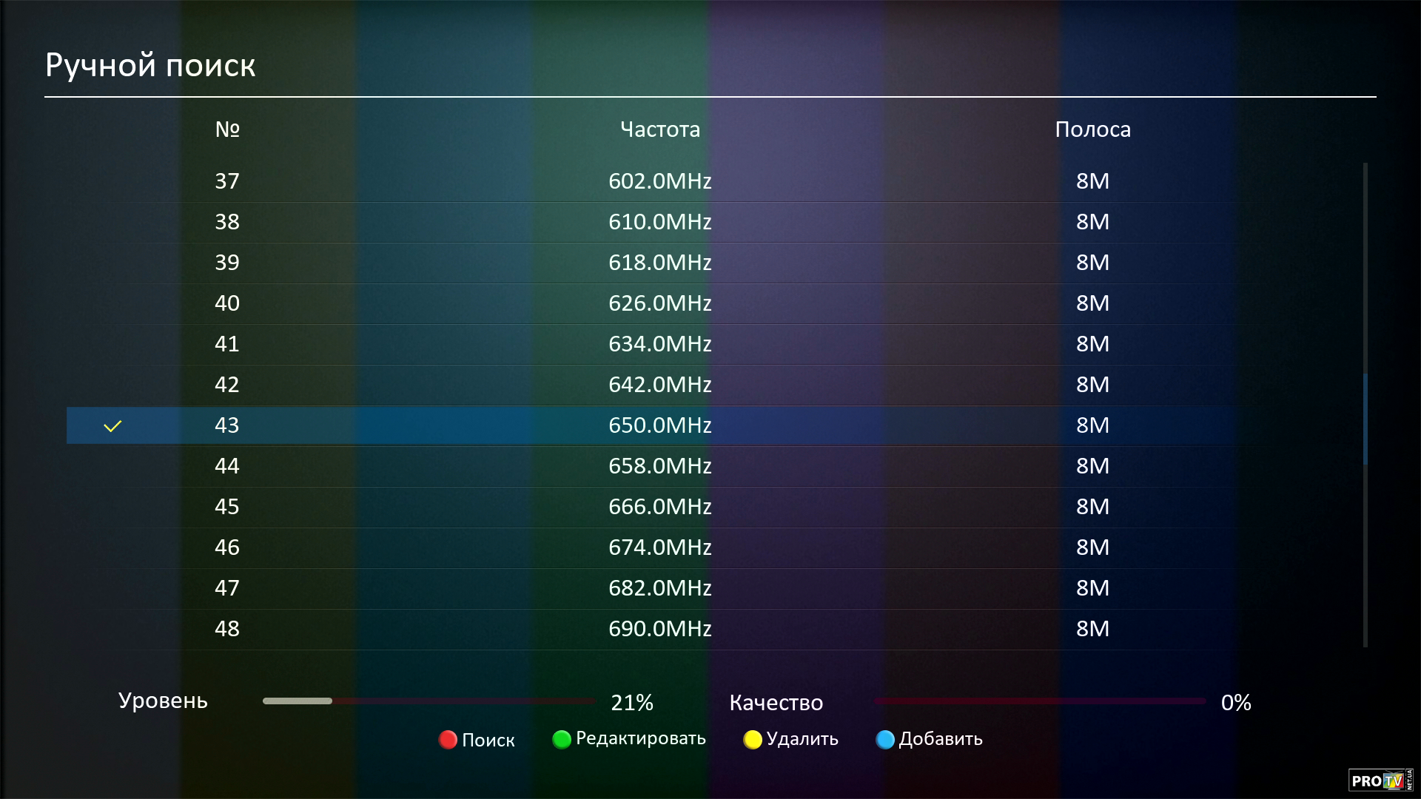The image size is (1421, 799).
Task: Click the Качество signal quality bar
Action: point(1039,701)
